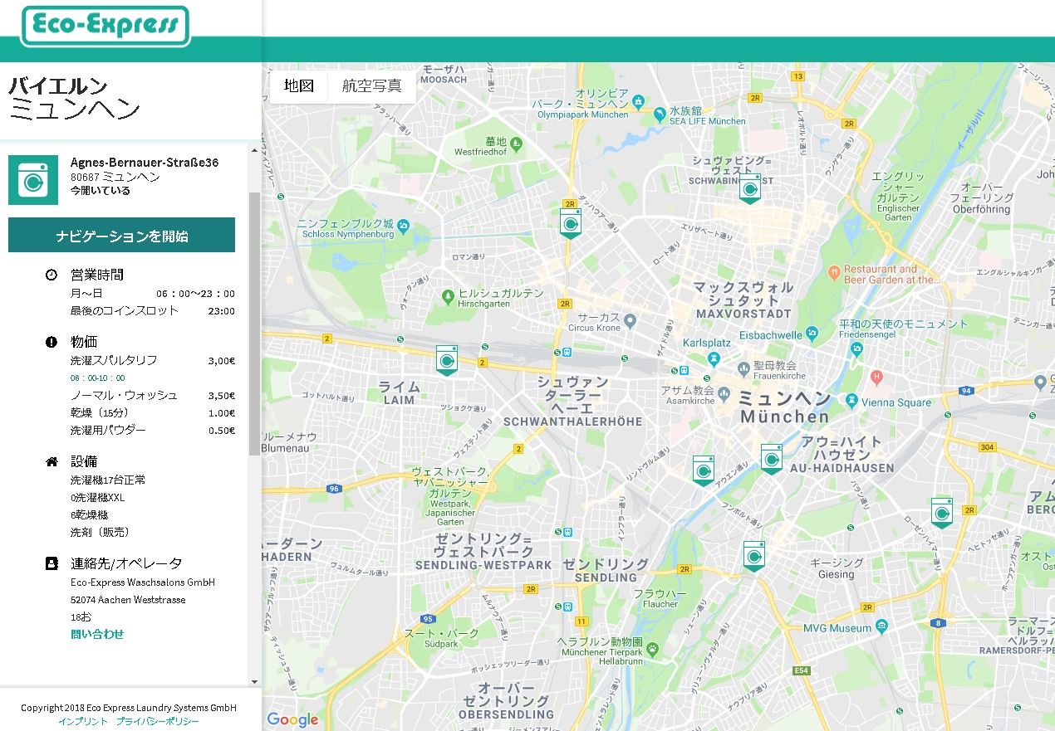Click the sidebar scroll up arrow
1055x731 pixels.
pyautogui.click(x=254, y=150)
